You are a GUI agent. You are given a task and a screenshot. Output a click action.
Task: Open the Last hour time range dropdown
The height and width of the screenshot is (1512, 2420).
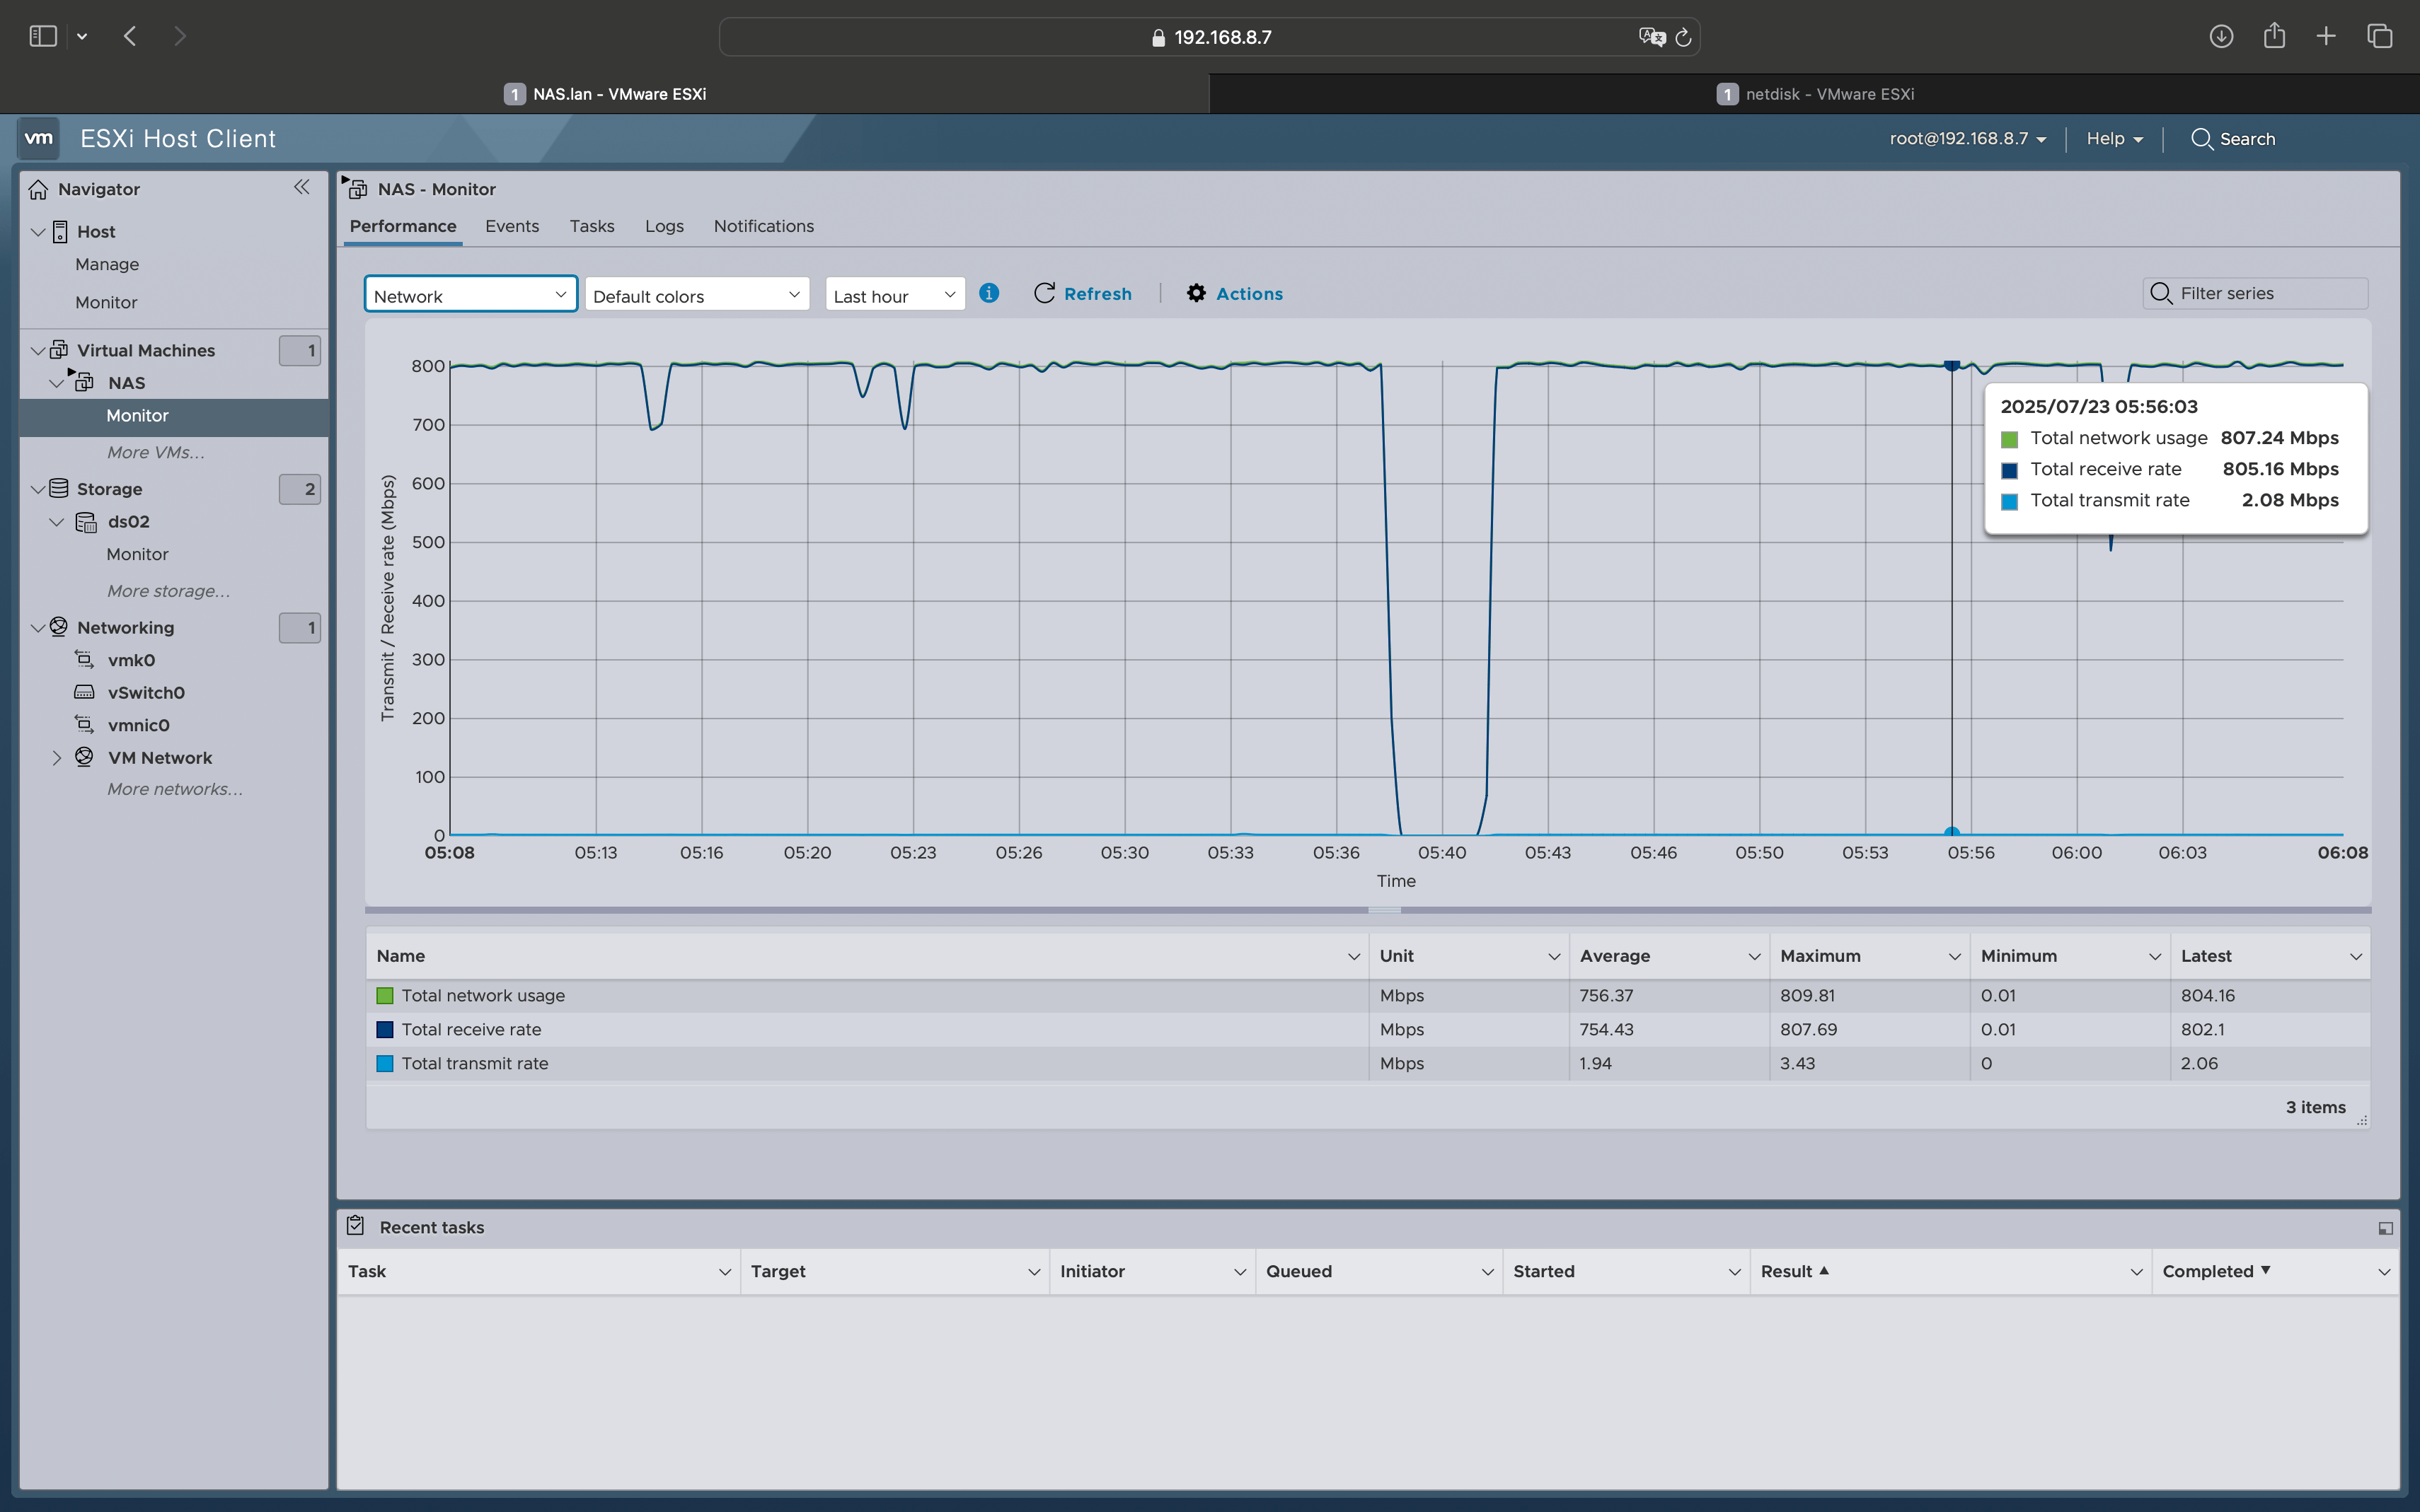(x=894, y=295)
